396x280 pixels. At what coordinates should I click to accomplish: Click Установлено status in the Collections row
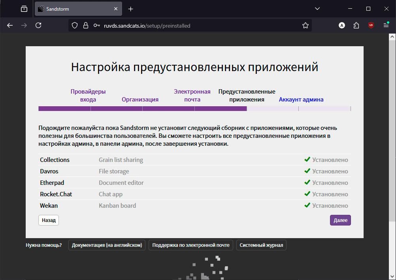330,160
